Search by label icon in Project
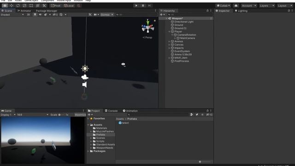This screenshot has width=295, height=166. click(x=197, y=115)
